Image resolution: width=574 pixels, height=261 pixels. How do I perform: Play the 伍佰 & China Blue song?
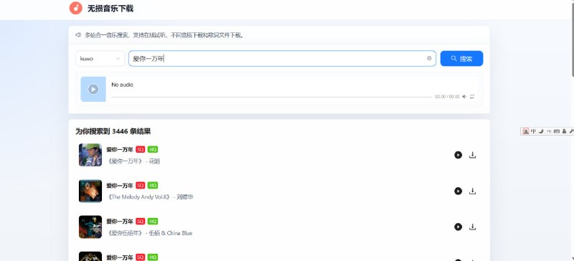[458, 227]
